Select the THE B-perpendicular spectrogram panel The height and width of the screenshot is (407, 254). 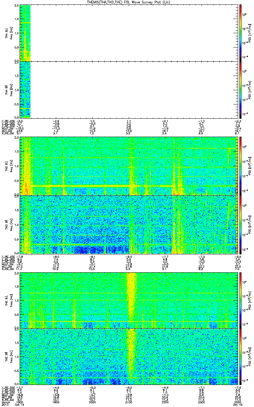pos(128,300)
